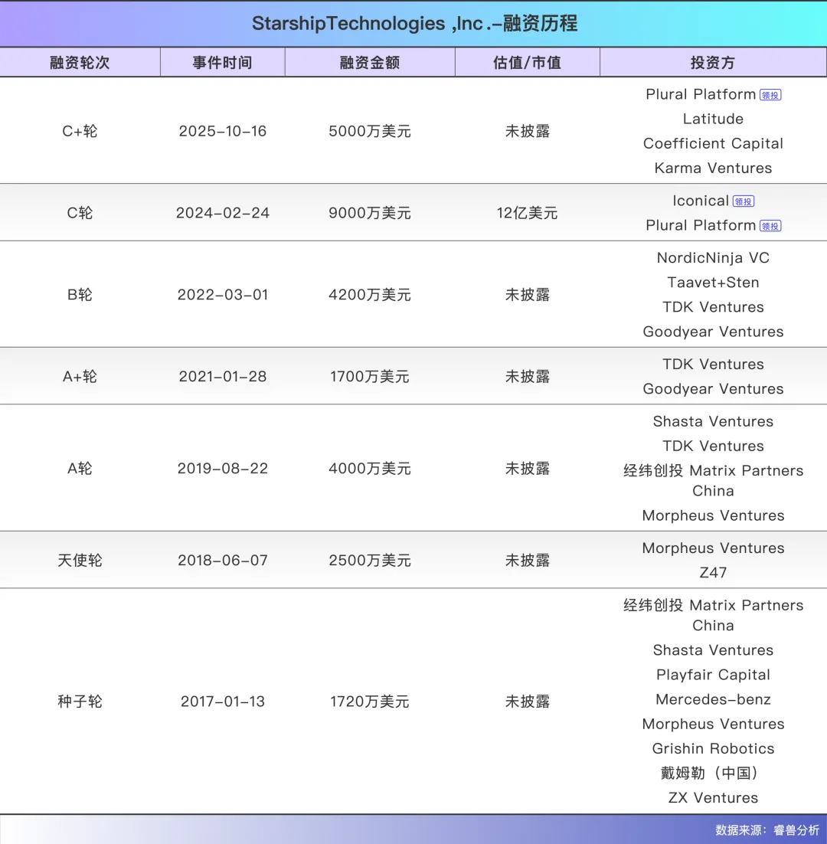Select the 1700万美元 amount cell
Viewport: 827px width, 844px height.
click(x=370, y=376)
